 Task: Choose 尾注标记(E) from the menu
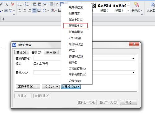(x=76, y=44)
